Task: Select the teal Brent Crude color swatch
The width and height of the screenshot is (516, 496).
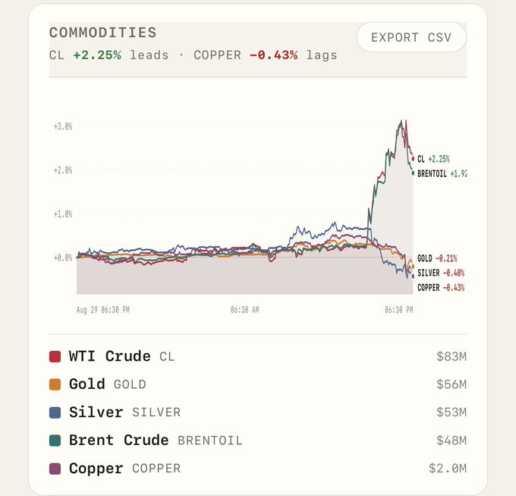Action: point(55,441)
